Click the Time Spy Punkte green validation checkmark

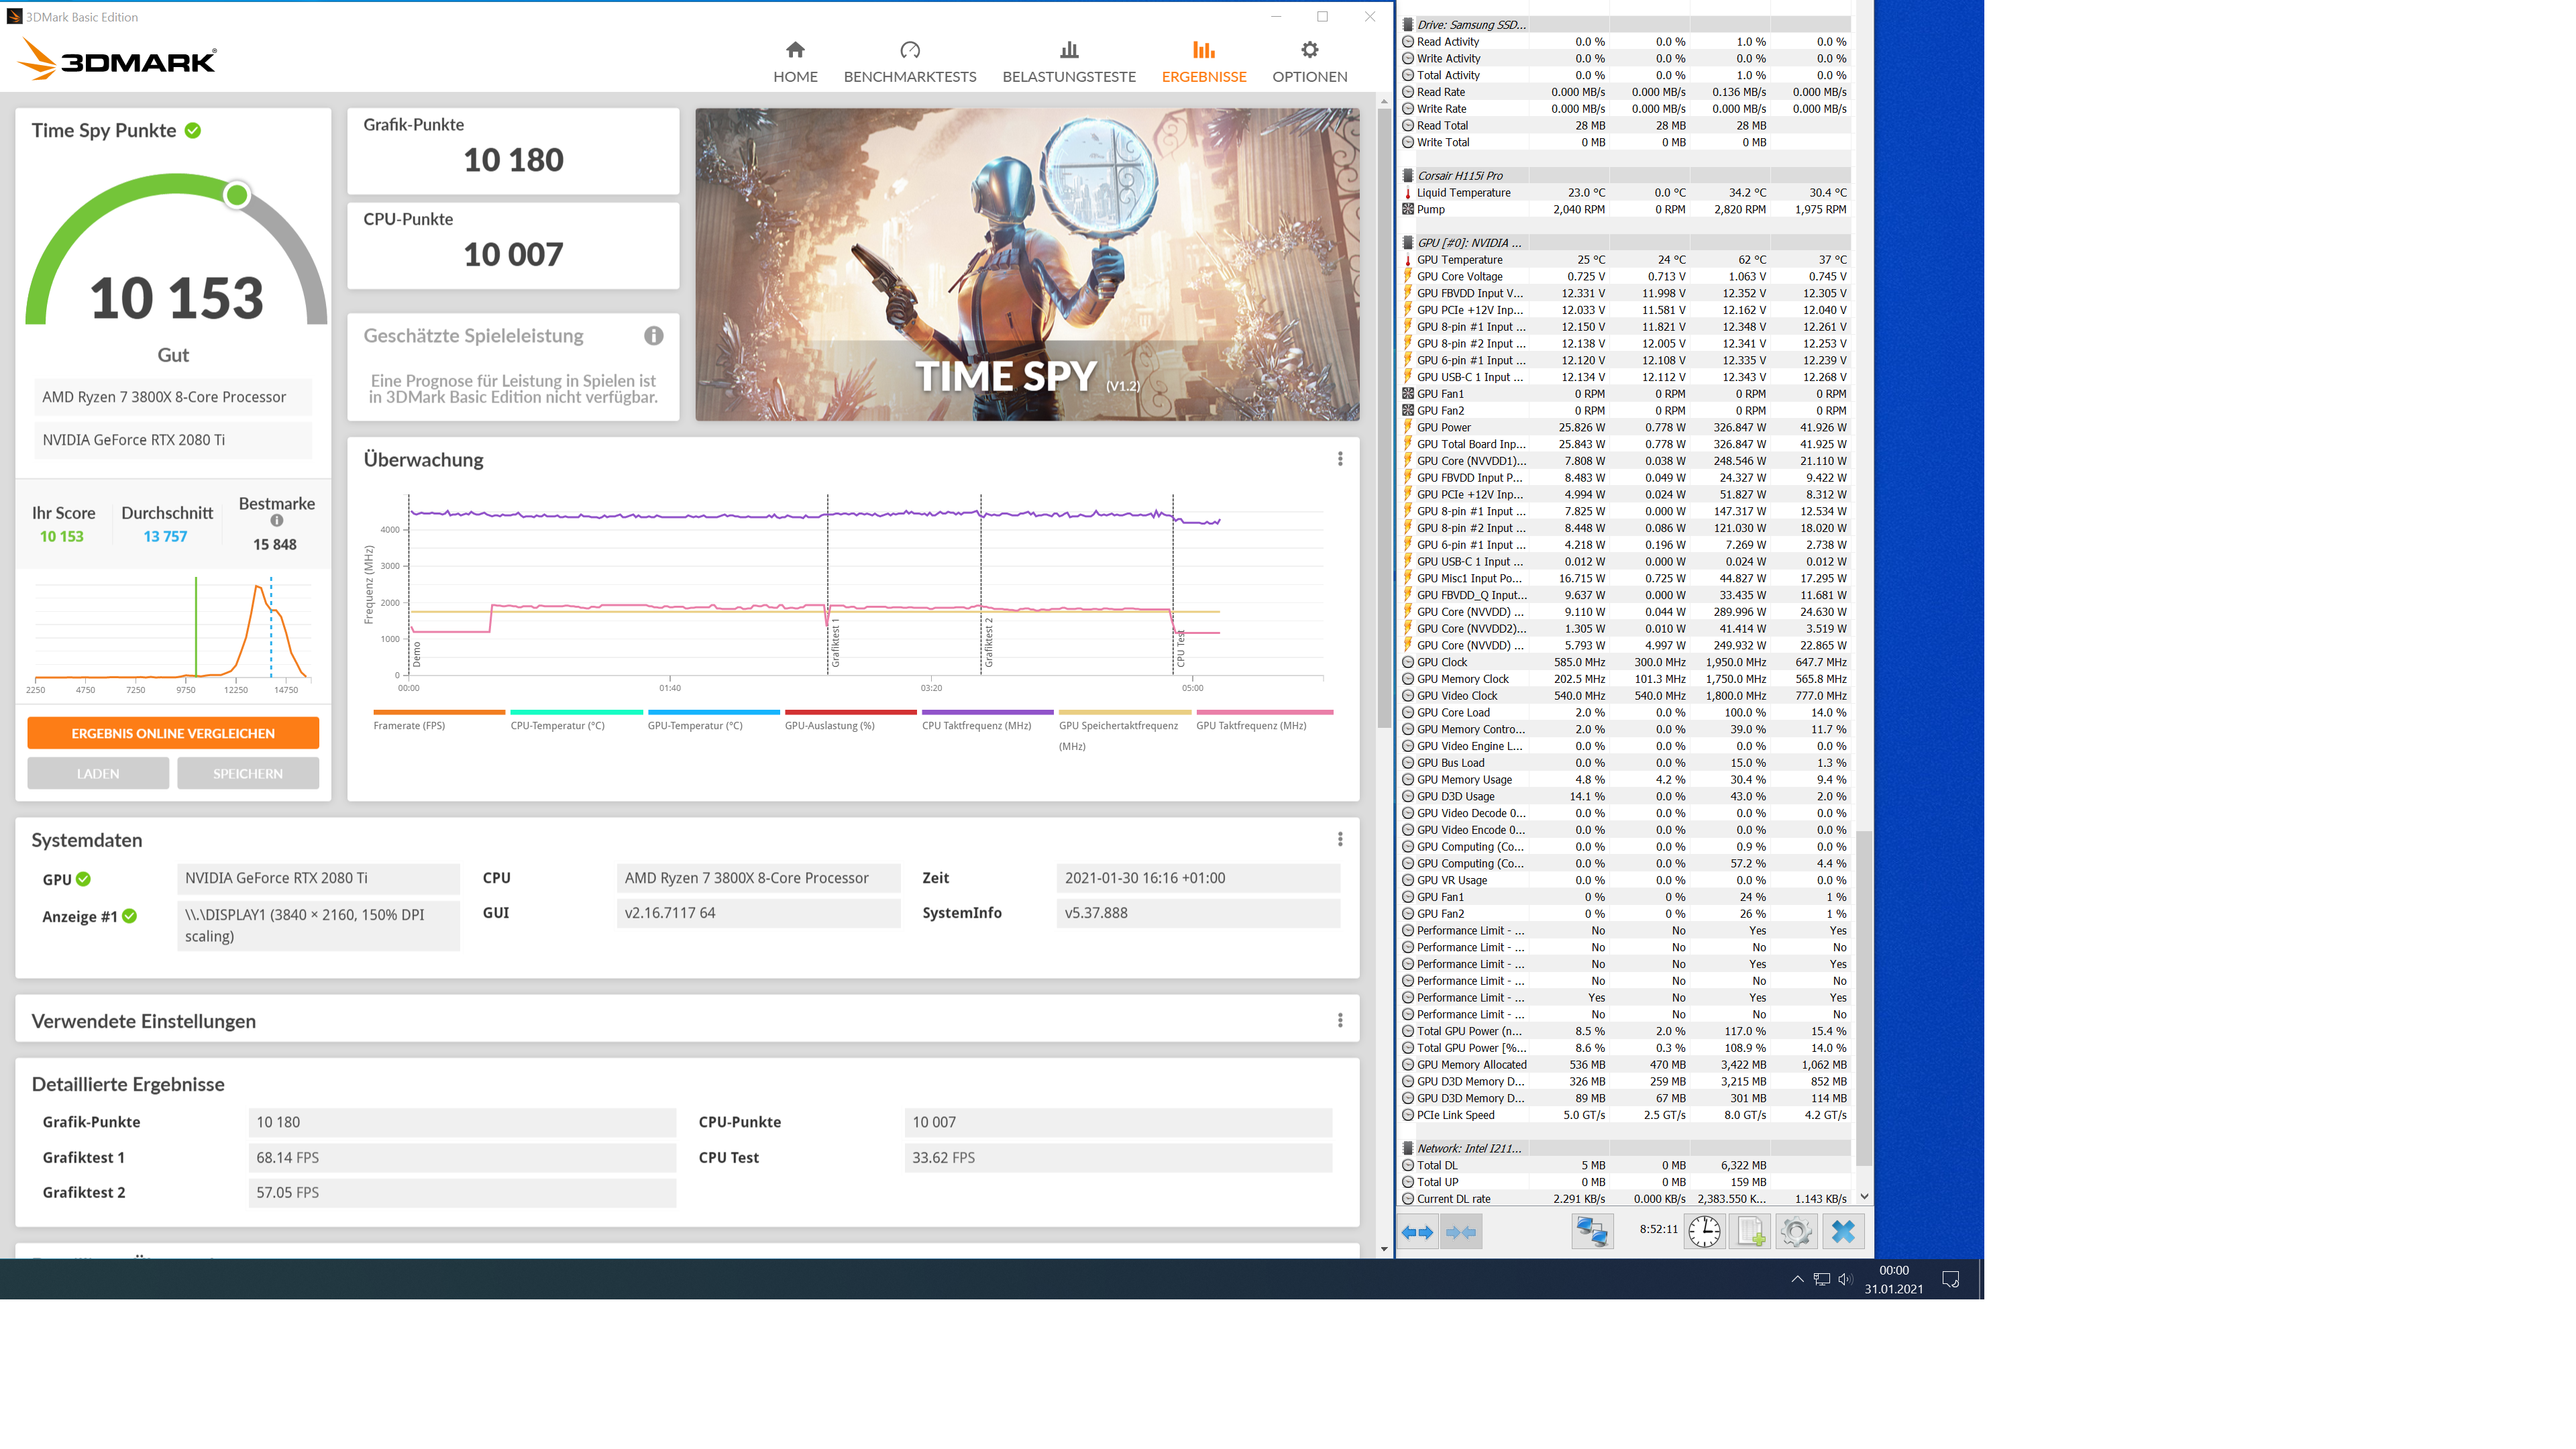coord(193,130)
